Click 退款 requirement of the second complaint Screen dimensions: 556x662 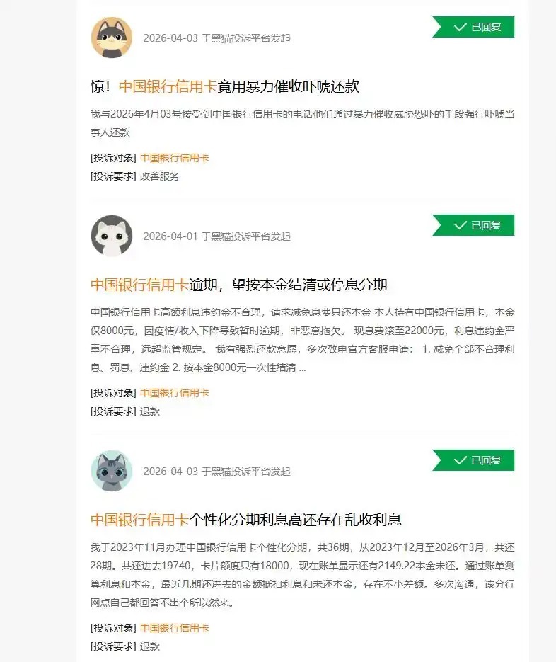(150, 411)
